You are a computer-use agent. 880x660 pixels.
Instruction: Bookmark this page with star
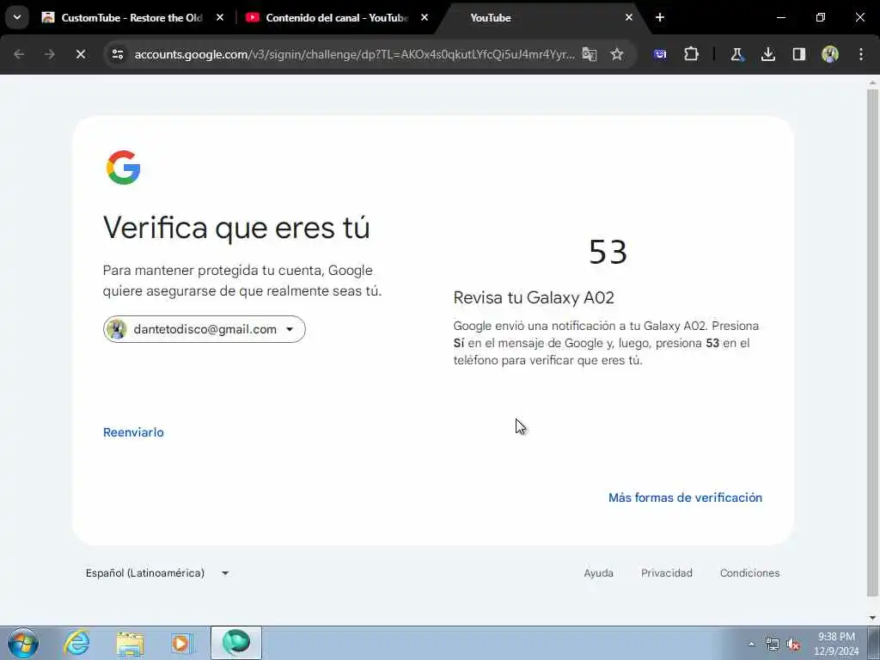coord(617,54)
